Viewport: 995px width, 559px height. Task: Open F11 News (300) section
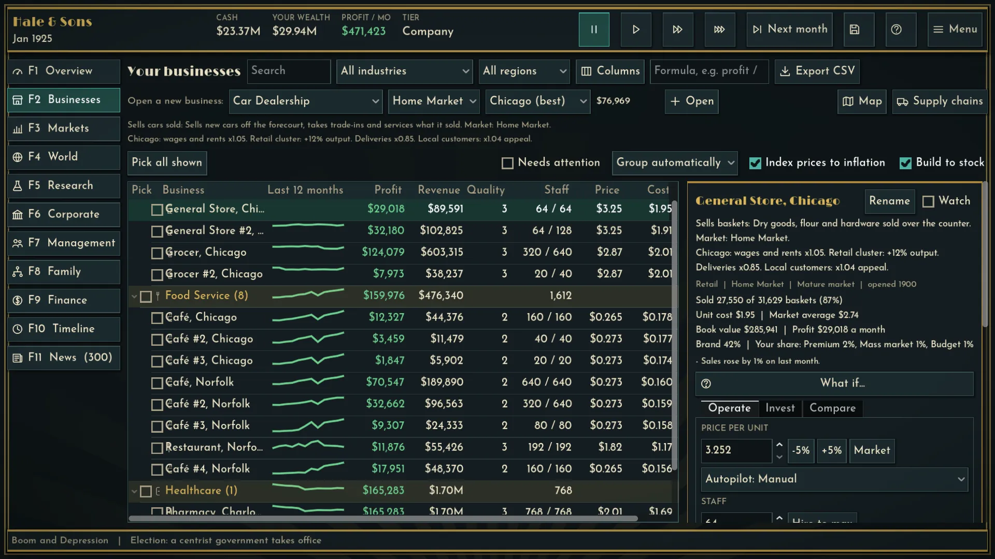[64, 358]
